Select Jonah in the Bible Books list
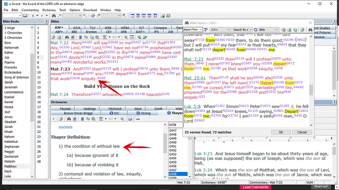Screen dimensions: 339x190 [x=8, y=127]
